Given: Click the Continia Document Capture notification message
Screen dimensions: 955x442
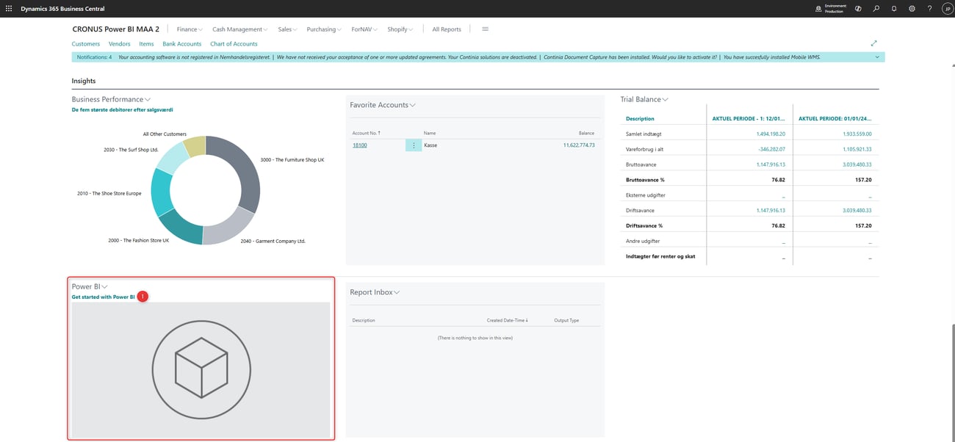Looking at the screenshot, I should coord(630,57).
